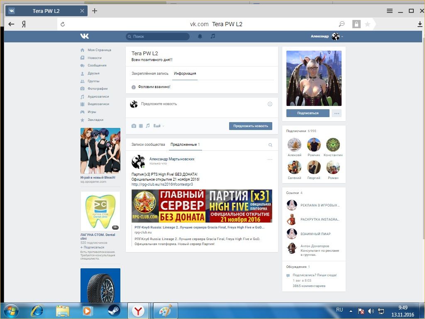Open the Windows Start button
The image size is (425, 319).
(11, 311)
